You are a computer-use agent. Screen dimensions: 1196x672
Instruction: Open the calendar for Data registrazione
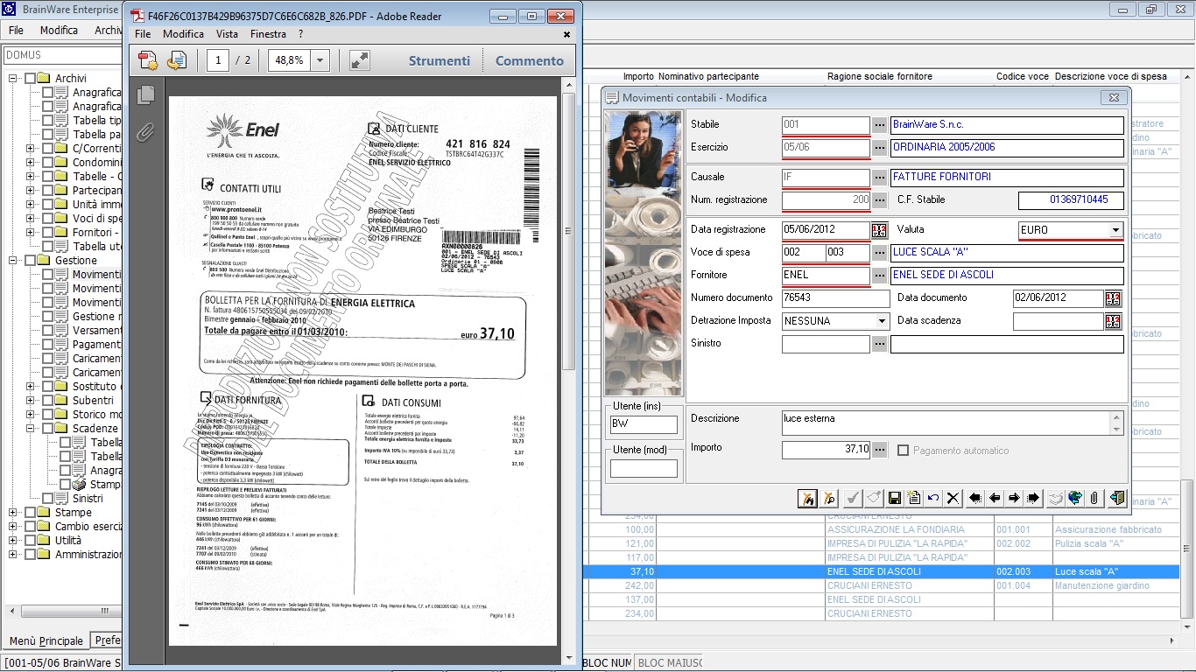click(x=879, y=230)
